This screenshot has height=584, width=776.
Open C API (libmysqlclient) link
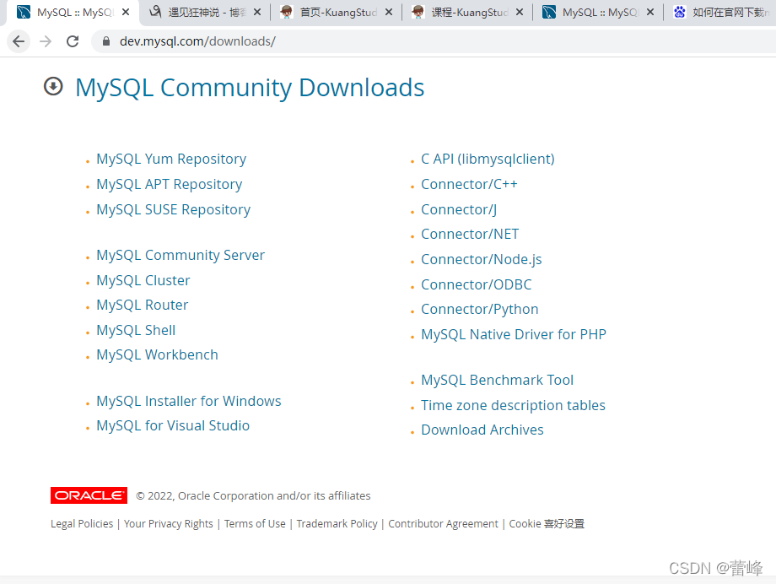tap(488, 159)
